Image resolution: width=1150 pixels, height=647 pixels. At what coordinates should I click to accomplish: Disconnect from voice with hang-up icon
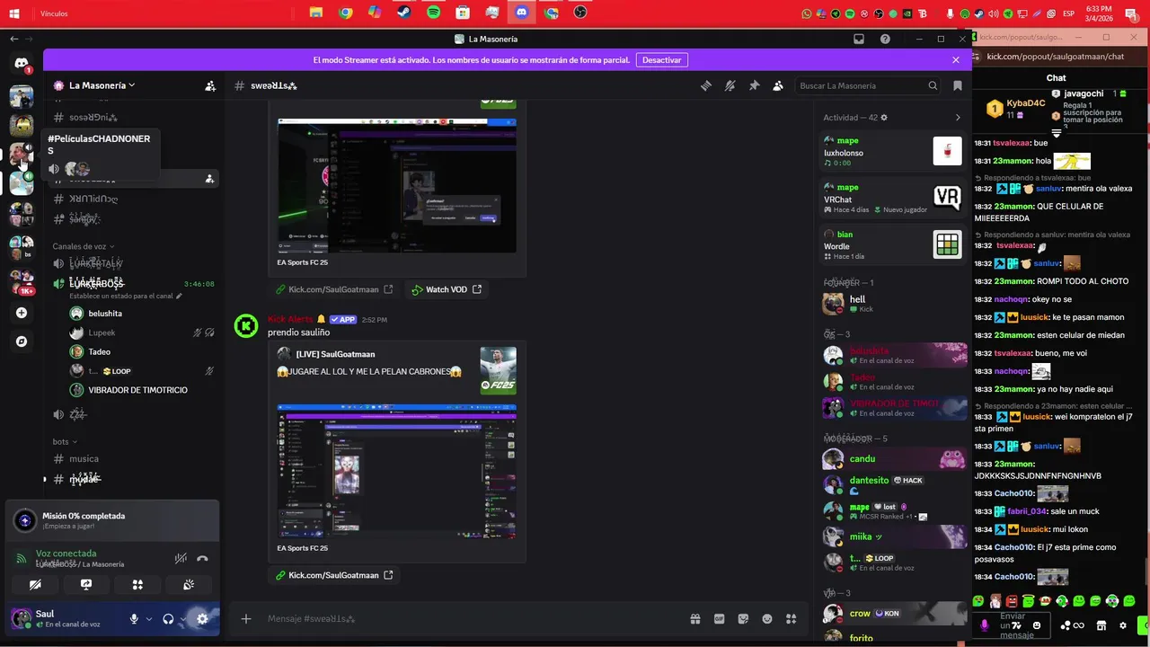click(x=202, y=559)
